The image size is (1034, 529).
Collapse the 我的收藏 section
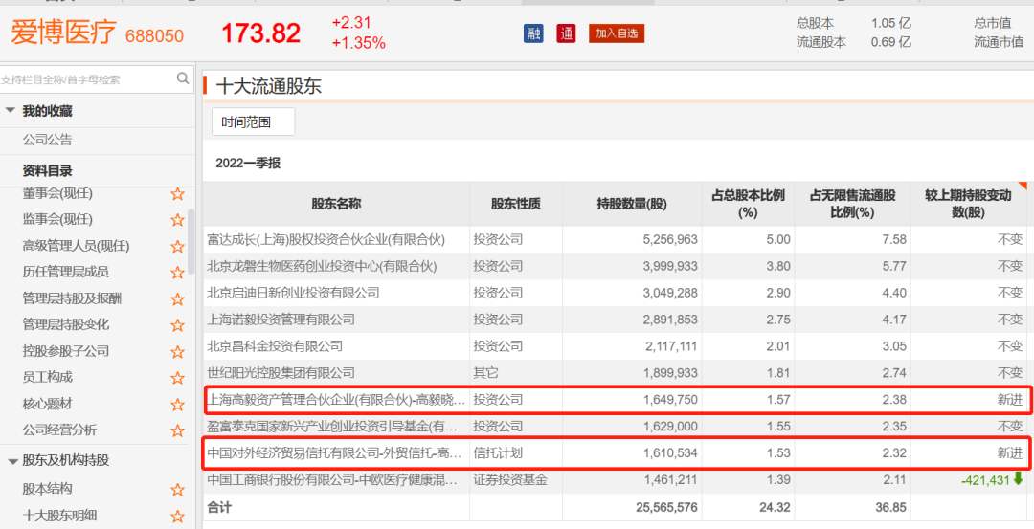(x=10, y=111)
